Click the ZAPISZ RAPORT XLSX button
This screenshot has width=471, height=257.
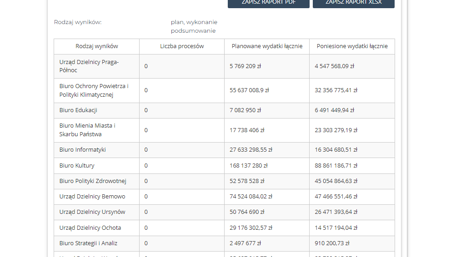point(353,3)
